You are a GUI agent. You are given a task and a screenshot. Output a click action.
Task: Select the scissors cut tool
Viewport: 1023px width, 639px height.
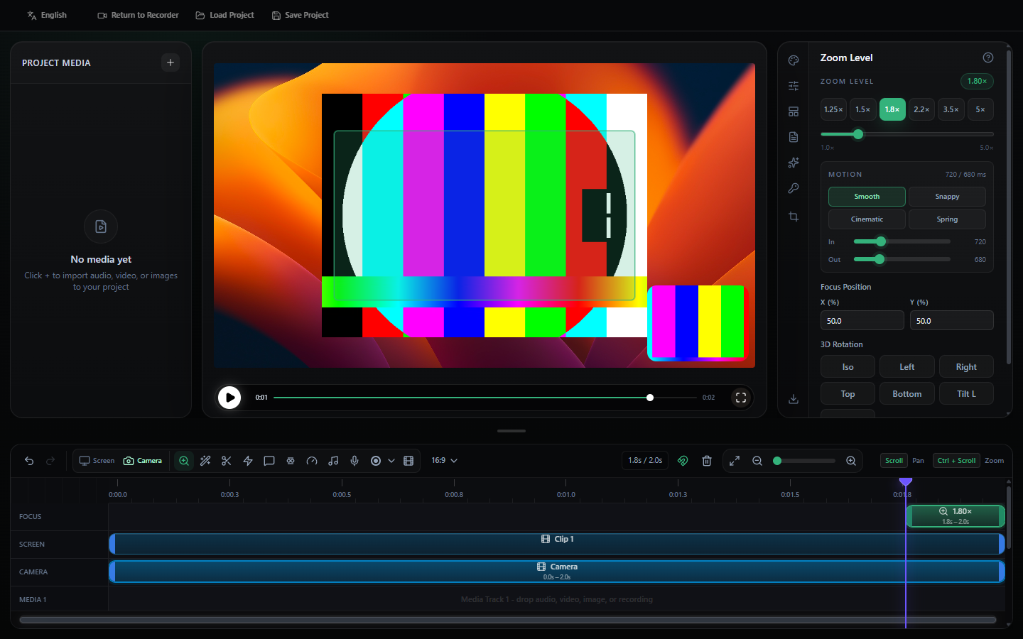coord(227,461)
